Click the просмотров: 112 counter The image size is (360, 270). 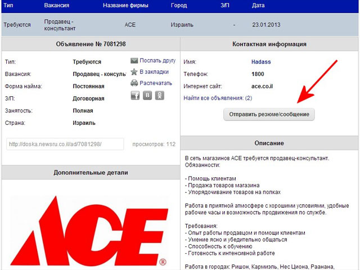(x=154, y=144)
